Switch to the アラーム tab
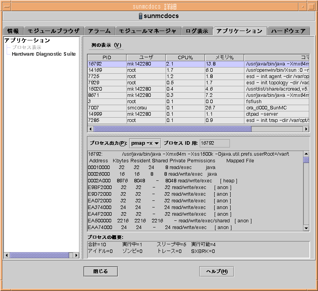The image size is (318, 291). click(x=99, y=31)
